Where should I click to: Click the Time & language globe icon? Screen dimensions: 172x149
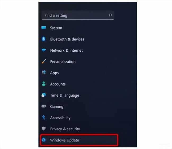click(44, 95)
